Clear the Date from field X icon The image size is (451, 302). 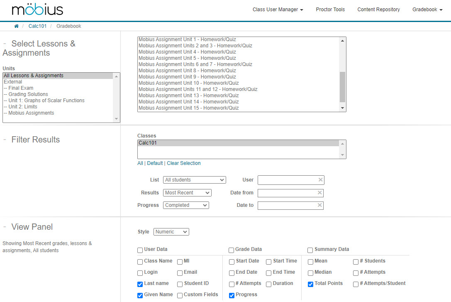click(x=319, y=193)
